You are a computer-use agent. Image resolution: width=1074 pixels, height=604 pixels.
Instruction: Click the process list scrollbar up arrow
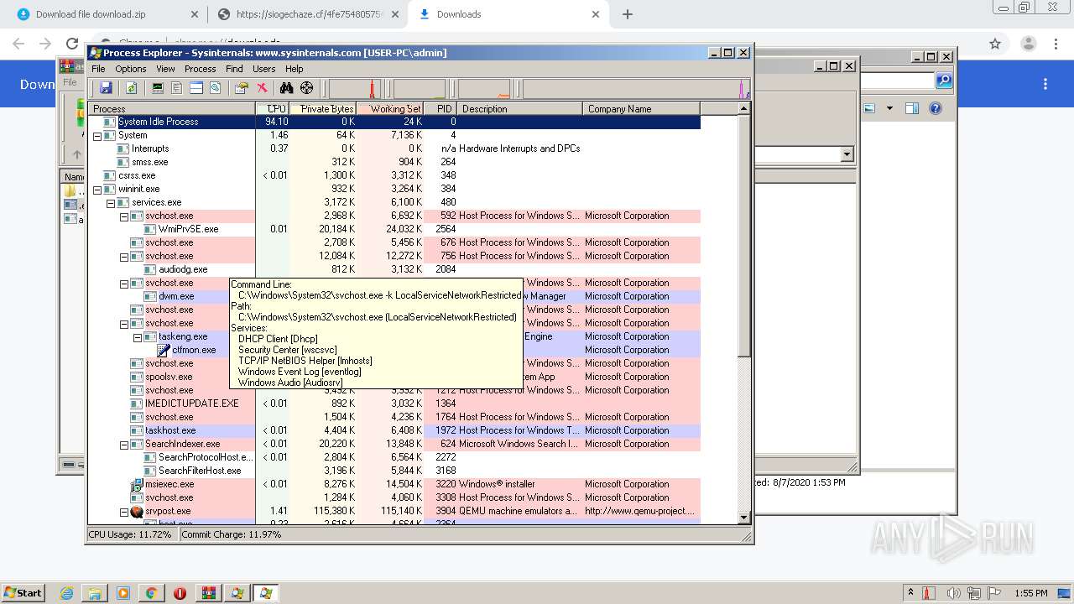743,108
